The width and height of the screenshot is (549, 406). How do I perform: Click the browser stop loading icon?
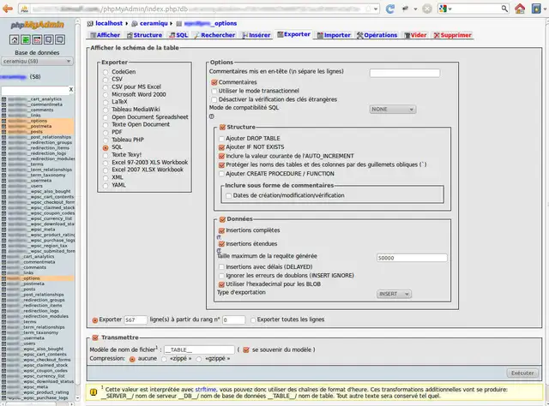pos(427,9)
